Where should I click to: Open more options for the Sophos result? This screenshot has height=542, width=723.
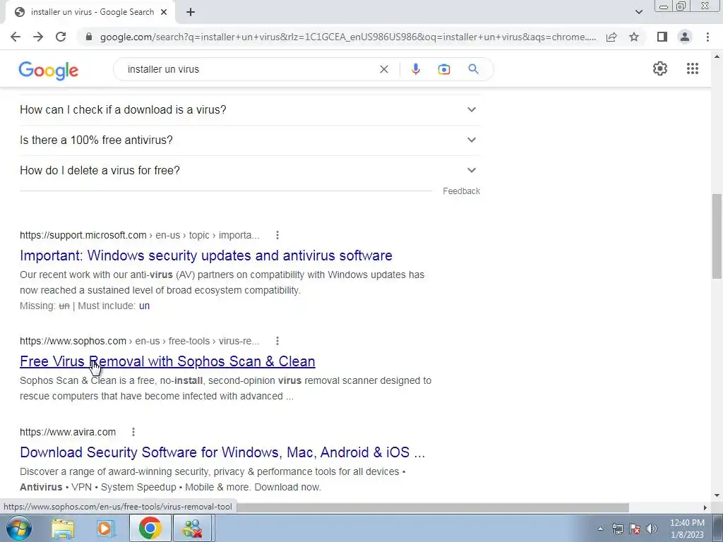[277, 341]
